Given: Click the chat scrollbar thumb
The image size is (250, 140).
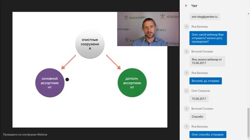Looking at the screenshot, I should [x=248, y=122].
